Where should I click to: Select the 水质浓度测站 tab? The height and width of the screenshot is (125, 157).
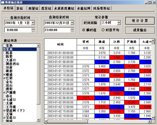click(x=64, y=8)
